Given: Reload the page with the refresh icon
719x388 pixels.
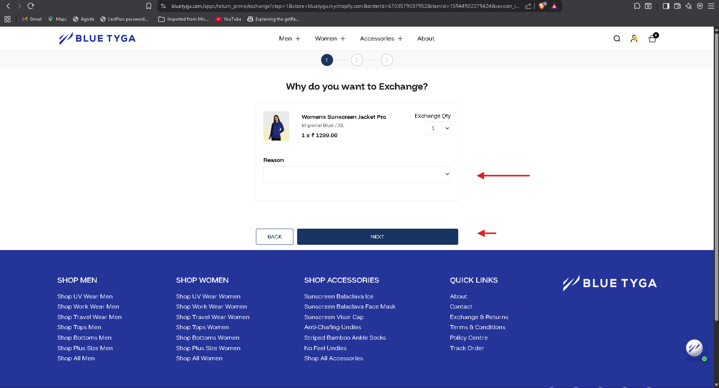Looking at the screenshot, I should pyautogui.click(x=31, y=6).
